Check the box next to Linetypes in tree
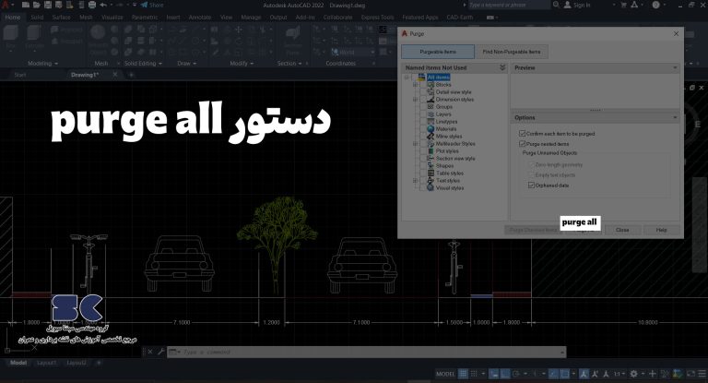Viewport: 708px width, 383px height. (422, 122)
